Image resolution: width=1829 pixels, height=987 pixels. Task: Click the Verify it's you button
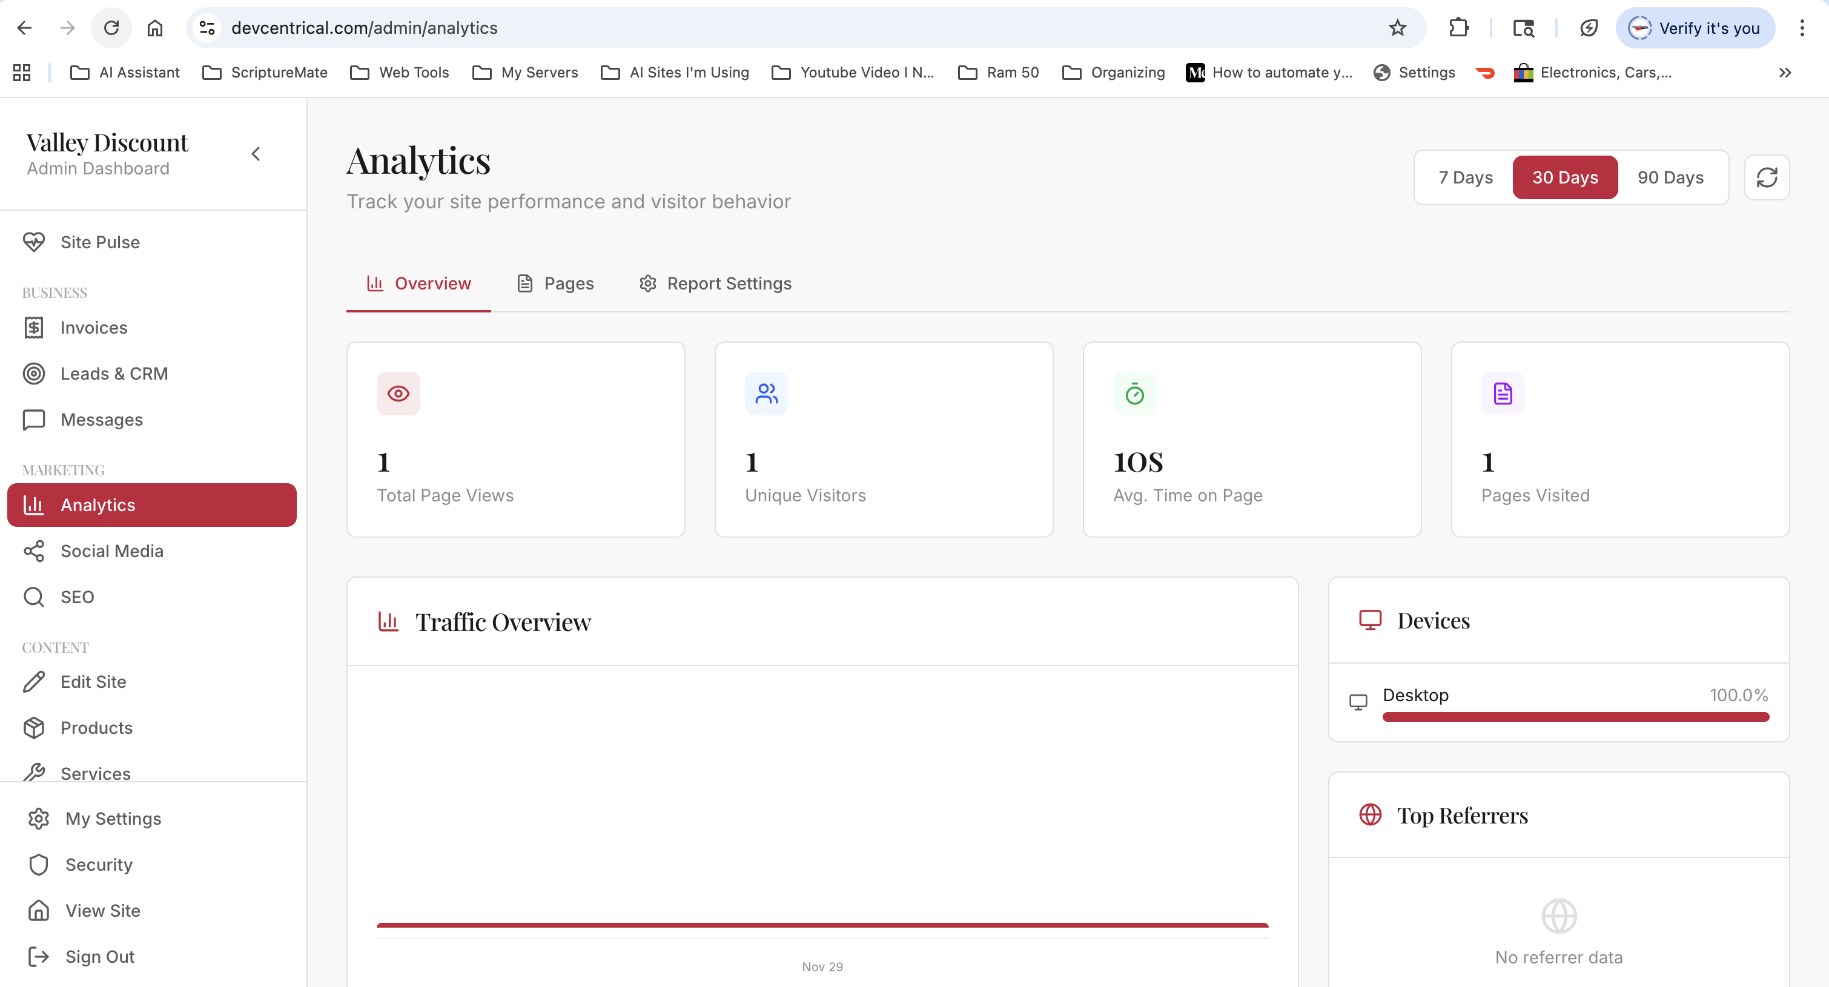1696,28
